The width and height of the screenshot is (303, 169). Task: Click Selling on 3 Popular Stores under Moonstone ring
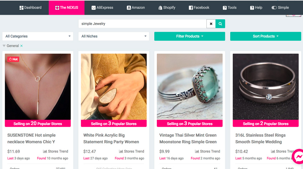click(x=190, y=124)
